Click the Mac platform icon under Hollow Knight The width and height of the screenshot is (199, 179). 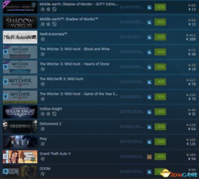48,114
